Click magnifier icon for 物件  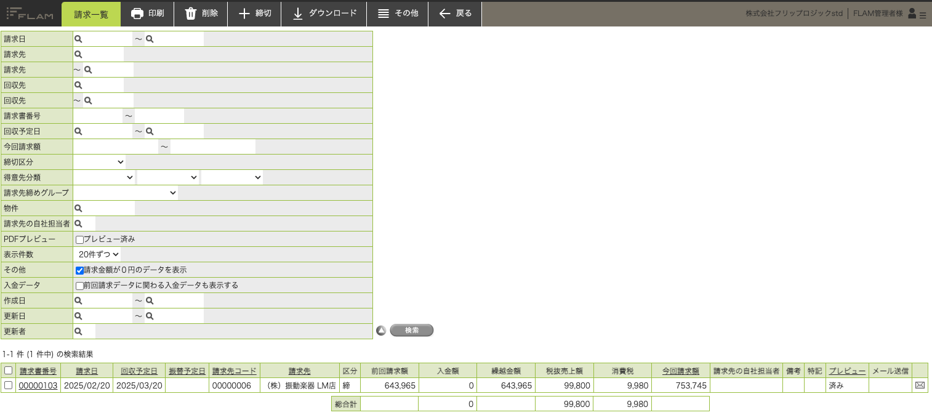pyautogui.click(x=78, y=208)
